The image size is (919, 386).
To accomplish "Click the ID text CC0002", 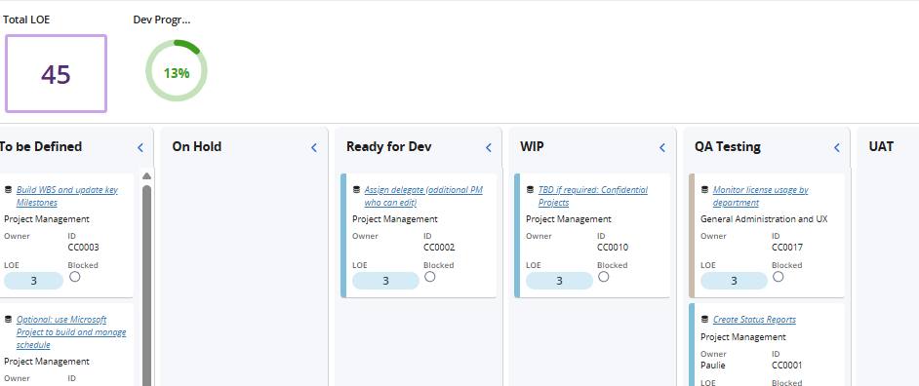I will pos(439,248).
